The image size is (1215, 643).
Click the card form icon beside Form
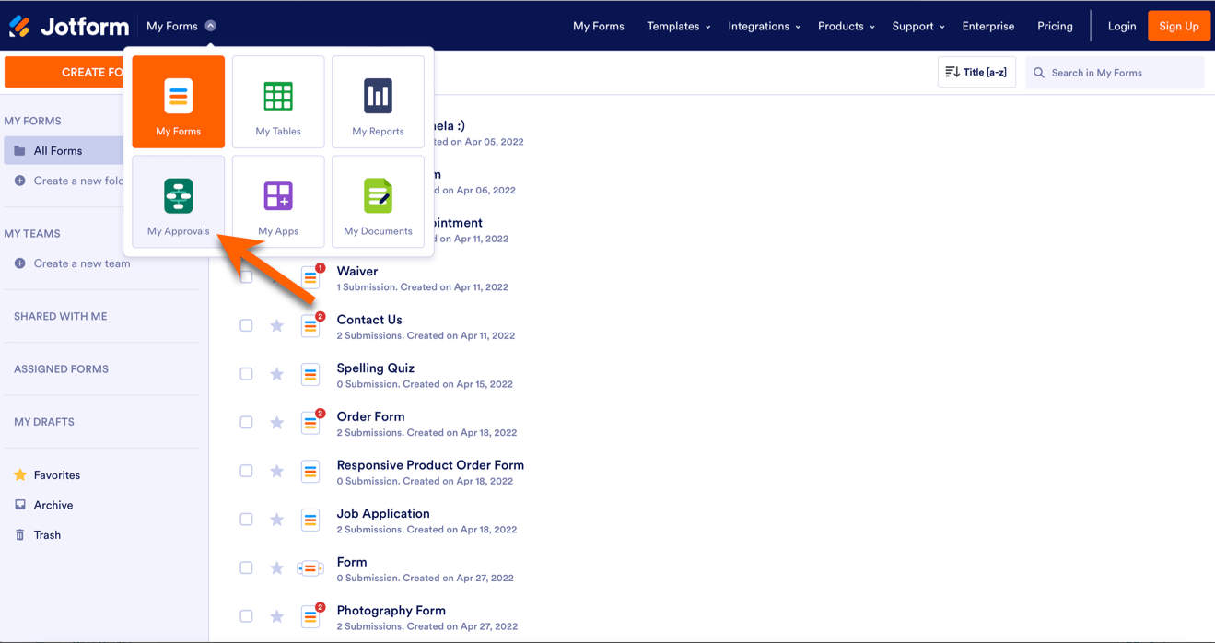click(310, 568)
